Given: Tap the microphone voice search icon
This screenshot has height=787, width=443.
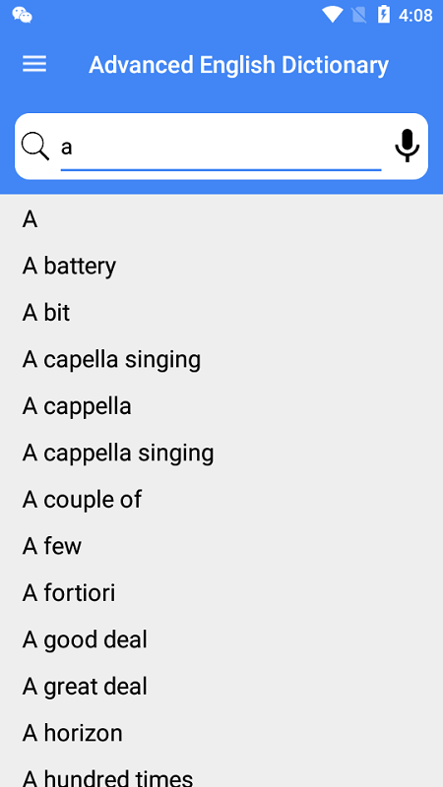Looking at the screenshot, I should [x=407, y=146].
